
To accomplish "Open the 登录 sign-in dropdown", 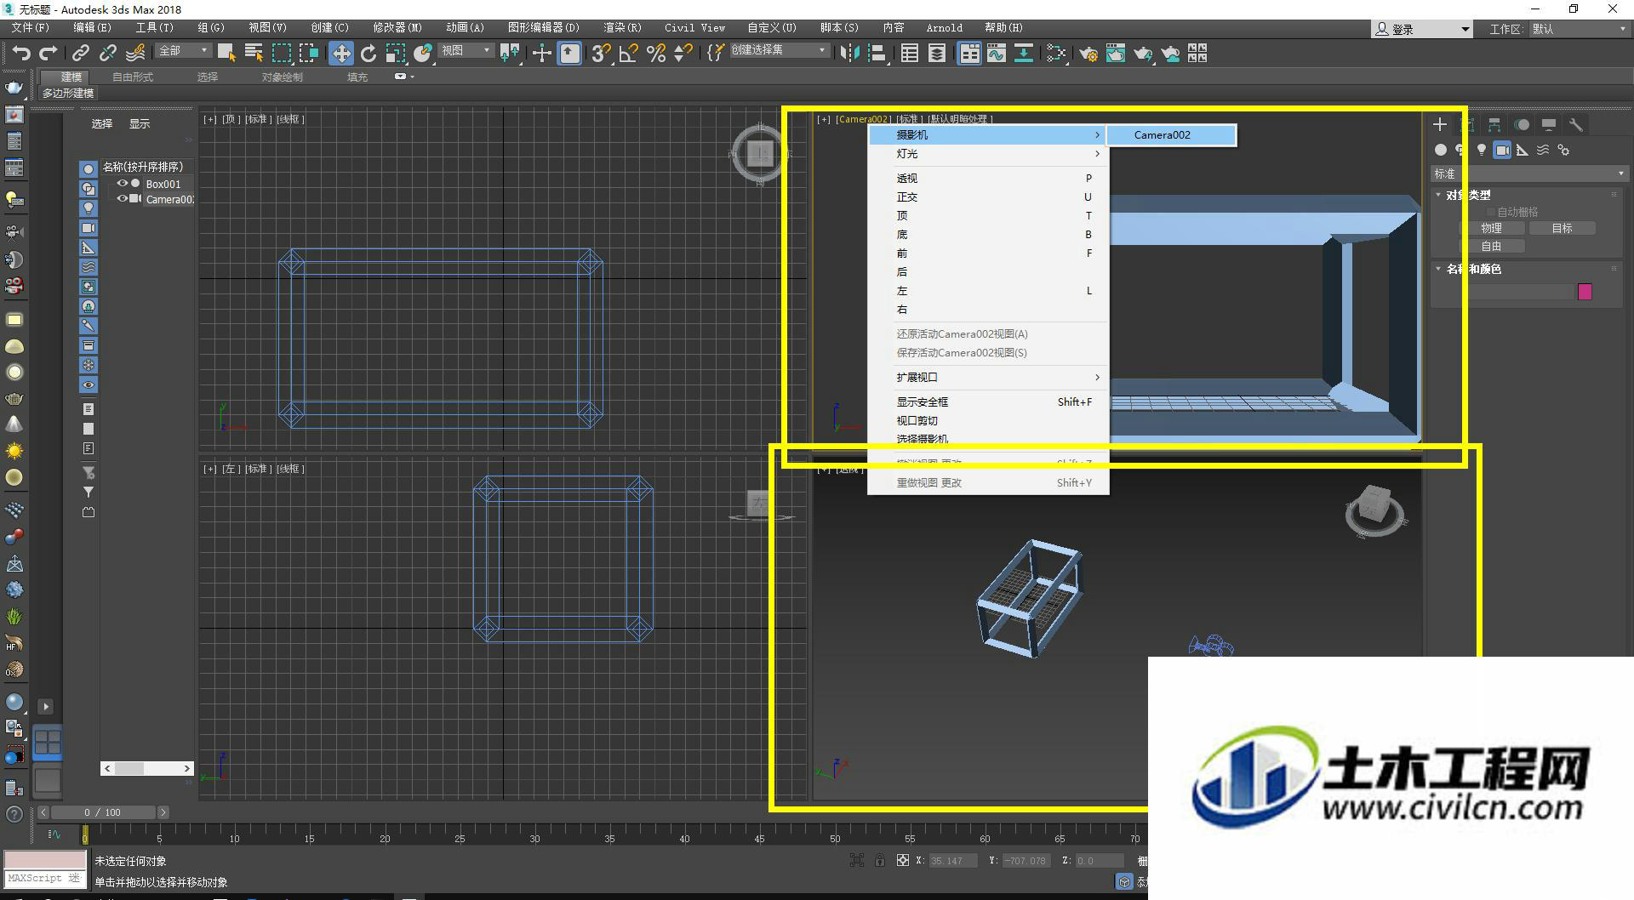I will 1421,29.
